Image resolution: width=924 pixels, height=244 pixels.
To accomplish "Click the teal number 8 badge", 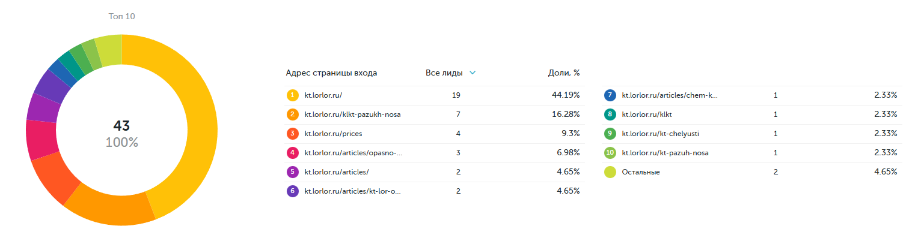I will (610, 115).
